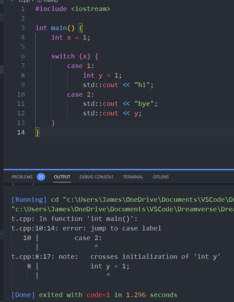
Task: Click the 'std::cout << y;' line
Action: point(112,113)
